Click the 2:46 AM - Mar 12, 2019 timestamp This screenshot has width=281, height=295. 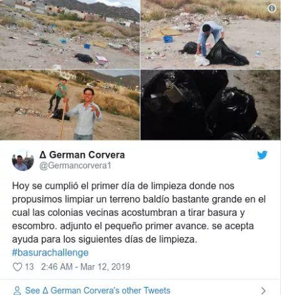point(85,267)
